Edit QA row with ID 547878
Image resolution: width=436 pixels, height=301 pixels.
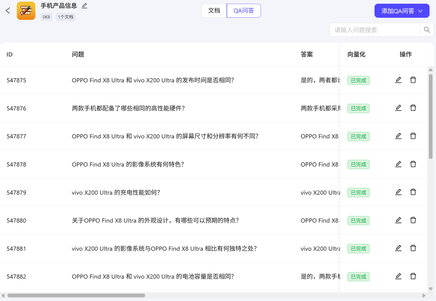click(x=398, y=164)
